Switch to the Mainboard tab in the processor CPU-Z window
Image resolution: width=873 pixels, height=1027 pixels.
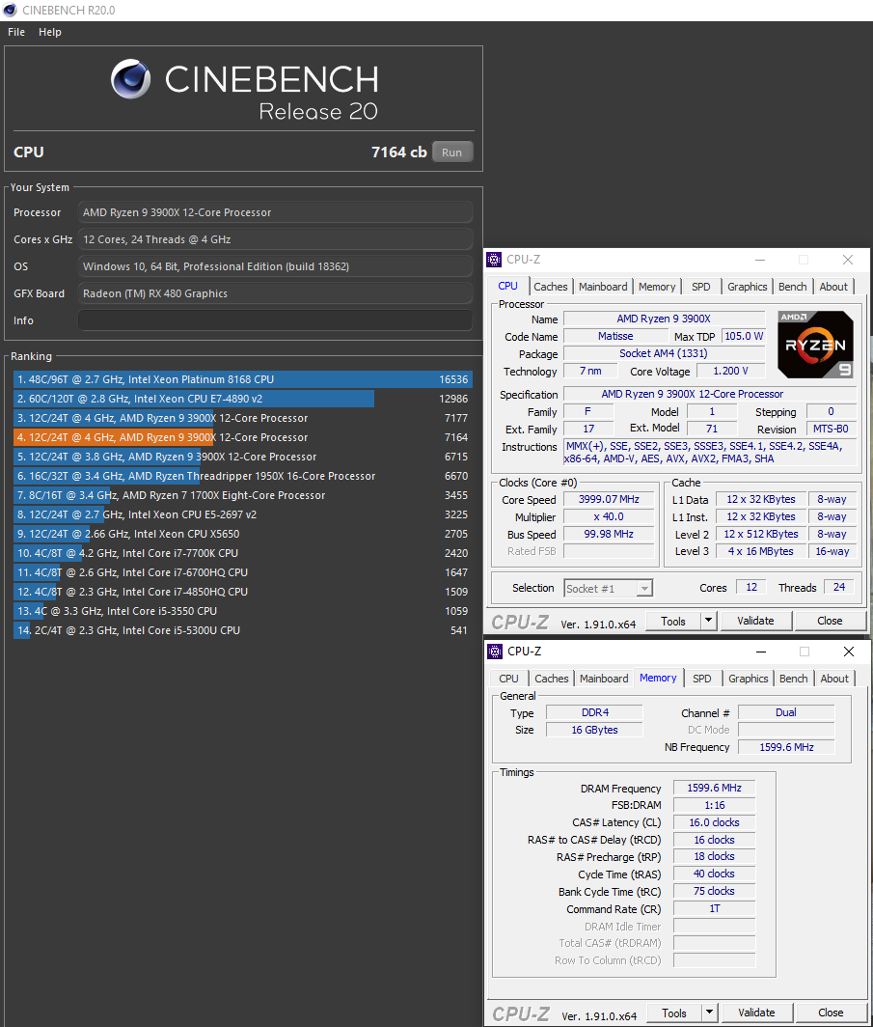603,287
